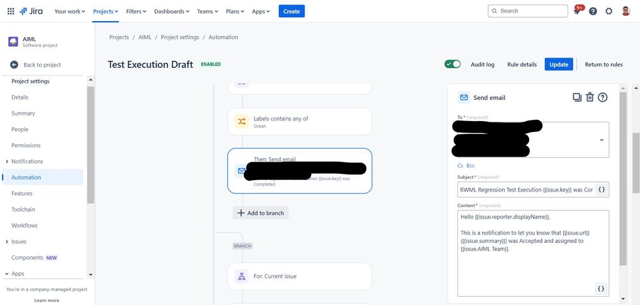Image resolution: width=640 pixels, height=305 pixels.
Task: Open the Plans menu
Action: point(235,12)
